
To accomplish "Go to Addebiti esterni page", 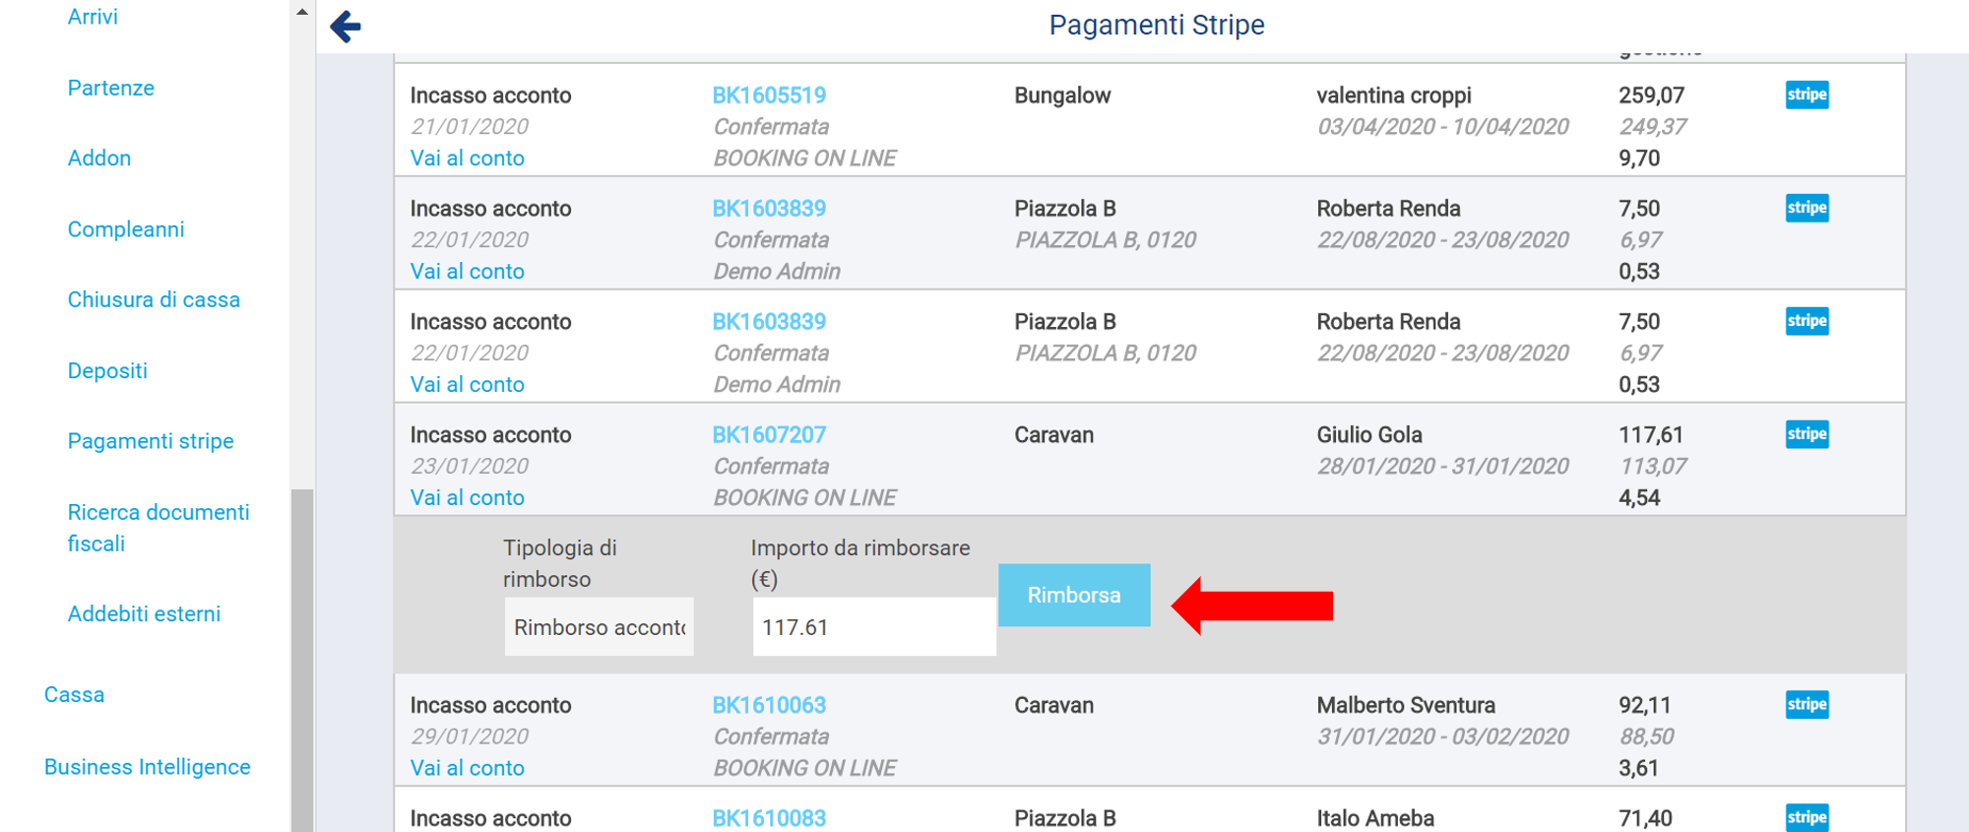I will [144, 614].
